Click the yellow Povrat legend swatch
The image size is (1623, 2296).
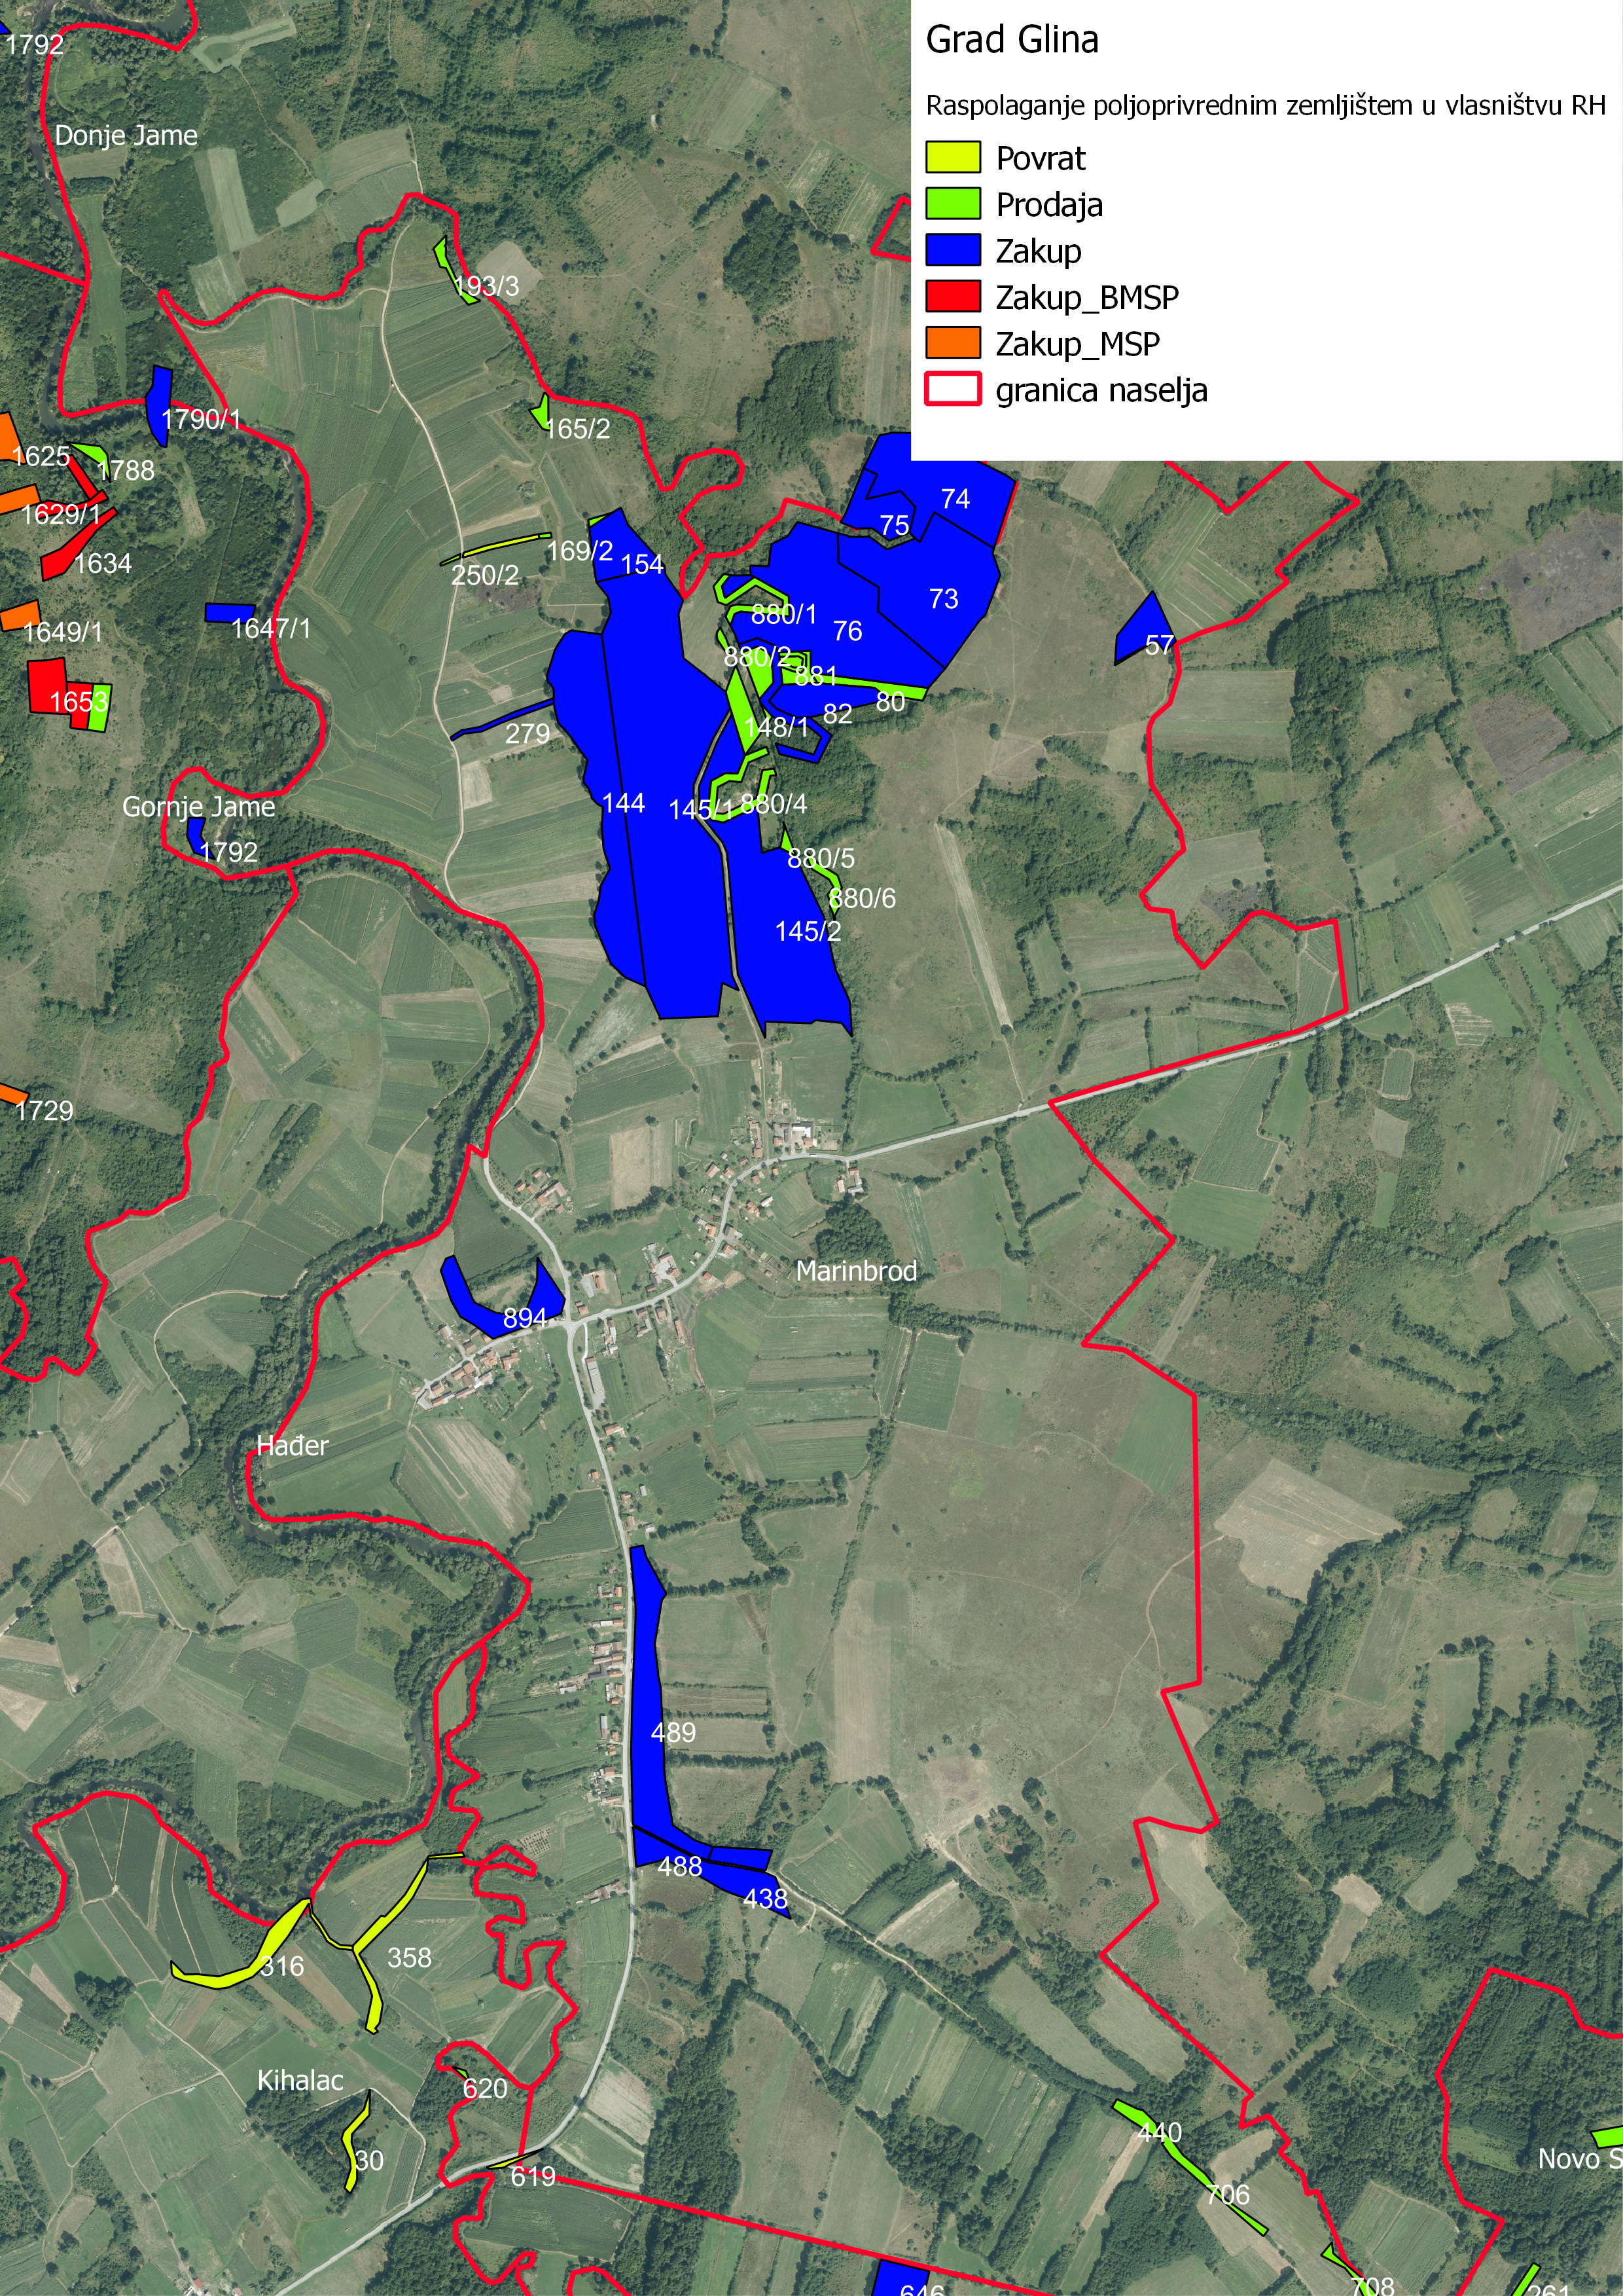pos(952,158)
